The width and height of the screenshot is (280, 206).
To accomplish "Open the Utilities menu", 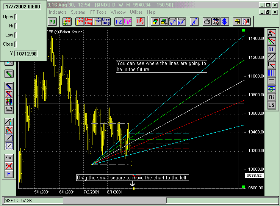I will click(136, 12).
